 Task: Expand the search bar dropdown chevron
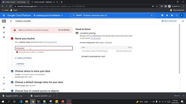151,15
